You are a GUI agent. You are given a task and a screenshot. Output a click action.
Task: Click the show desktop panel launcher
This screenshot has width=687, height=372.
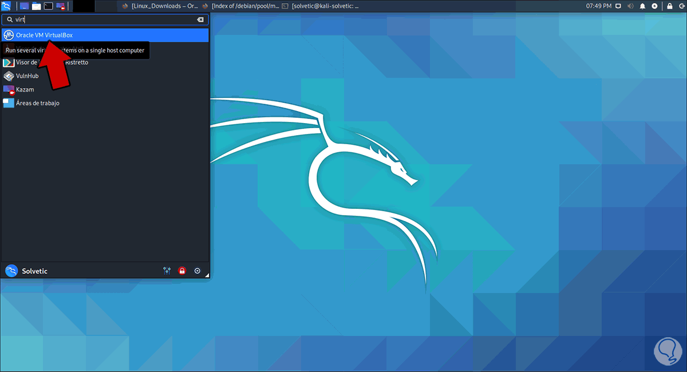tap(24, 6)
